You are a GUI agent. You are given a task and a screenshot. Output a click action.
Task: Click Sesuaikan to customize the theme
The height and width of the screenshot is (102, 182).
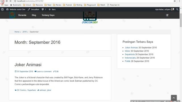point(34,9)
